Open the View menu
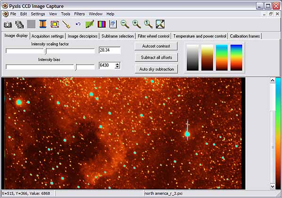Viewport: 282px width, 198px height. [x=53, y=14]
